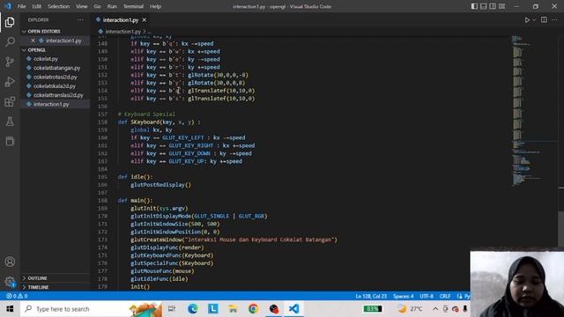Launch Google Chrome from taskbar

[253, 309]
